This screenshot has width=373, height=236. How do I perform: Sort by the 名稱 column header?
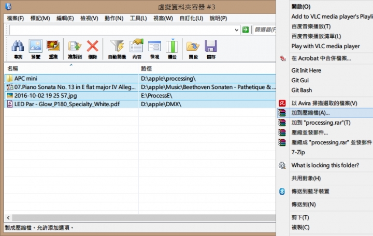71,69
